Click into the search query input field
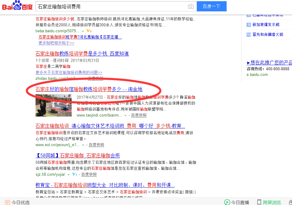Screen dimensions: 292x205 [110, 7]
